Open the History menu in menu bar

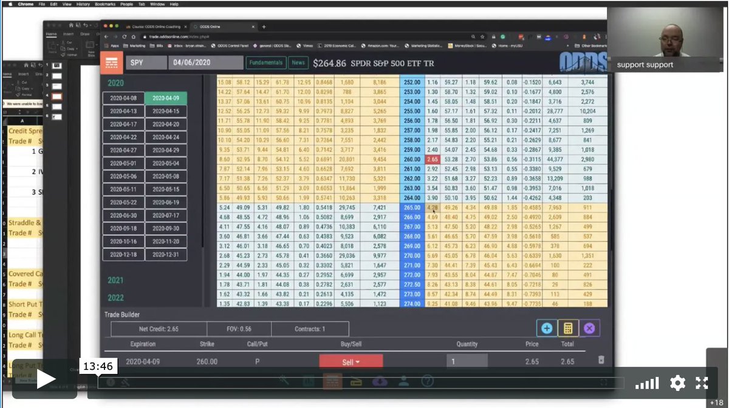(x=83, y=4)
